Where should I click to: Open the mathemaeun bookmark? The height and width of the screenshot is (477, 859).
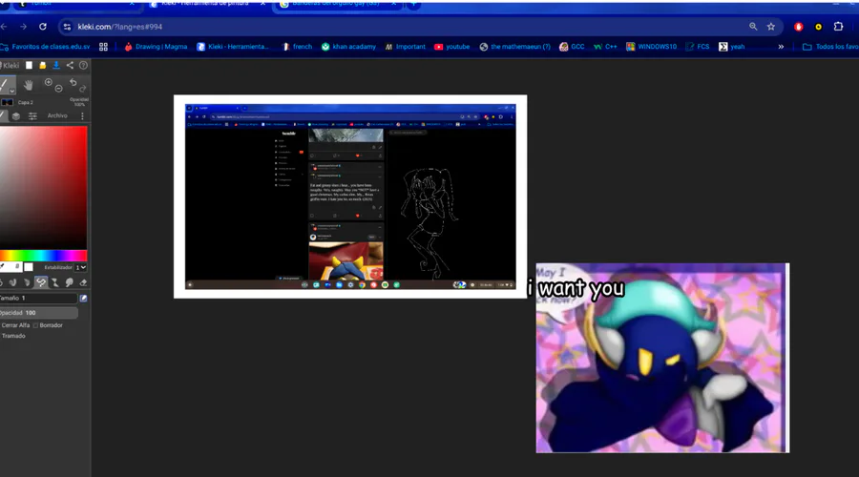pyautogui.click(x=515, y=47)
